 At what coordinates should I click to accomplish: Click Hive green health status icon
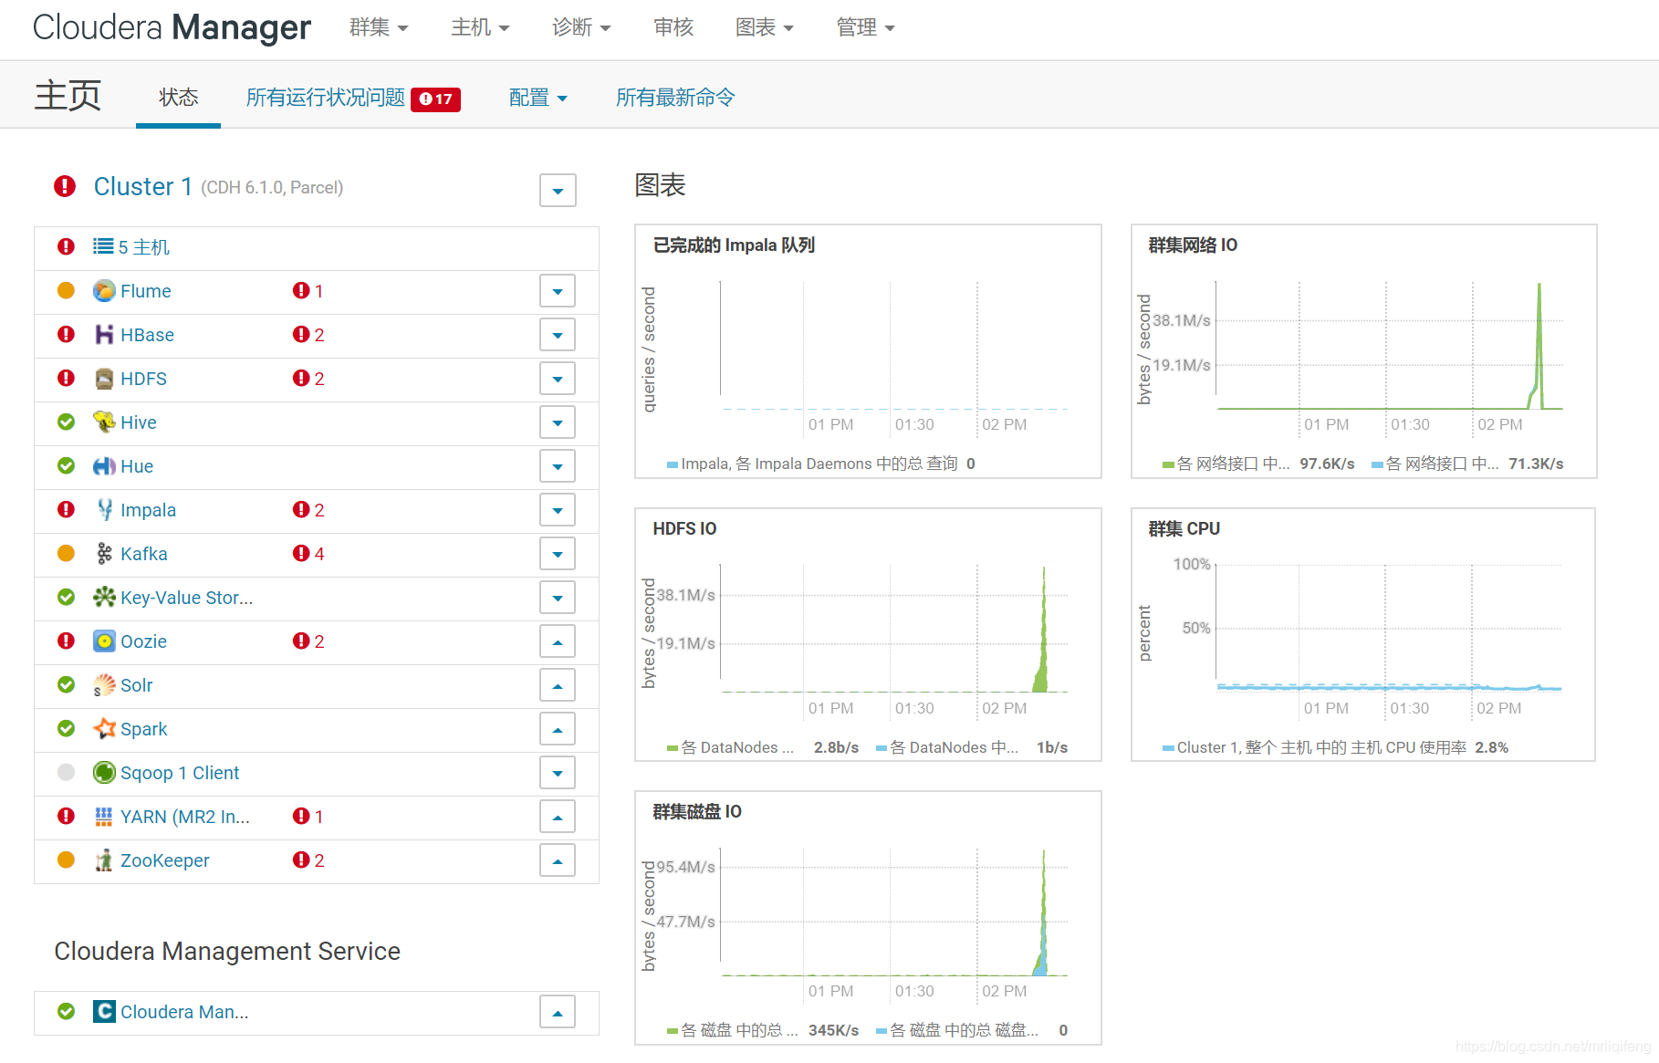coord(66,422)
